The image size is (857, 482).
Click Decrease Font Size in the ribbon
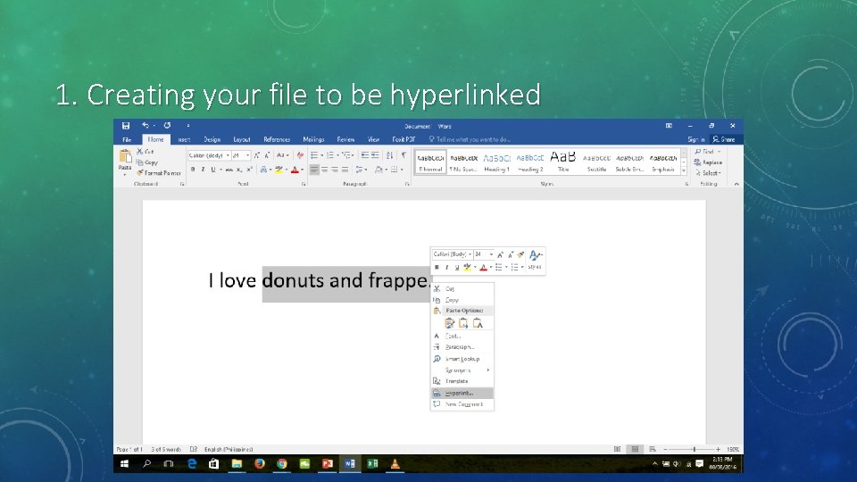coord(267,155)
